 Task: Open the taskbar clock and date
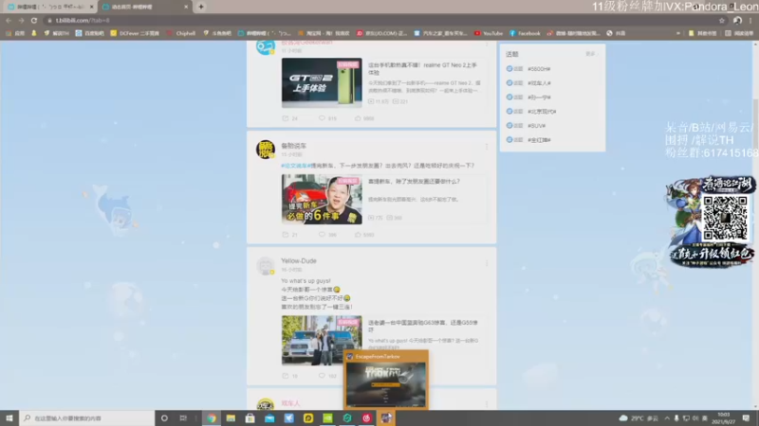point(724,418)
